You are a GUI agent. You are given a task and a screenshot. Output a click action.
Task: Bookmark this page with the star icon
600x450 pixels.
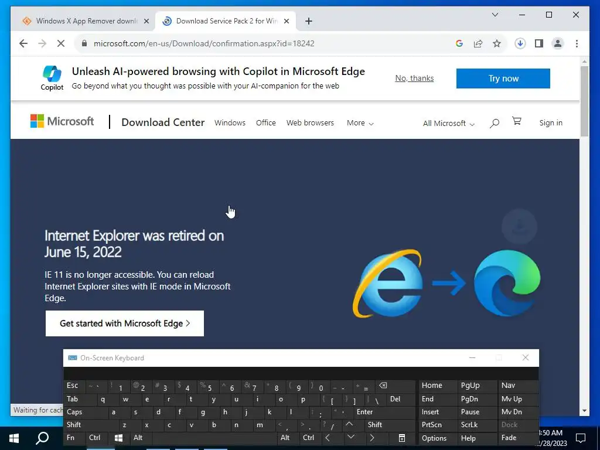[x=497, y=43]
